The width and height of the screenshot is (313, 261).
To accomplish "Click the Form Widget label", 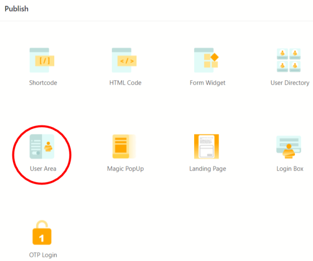I will (x=207, y=83).
